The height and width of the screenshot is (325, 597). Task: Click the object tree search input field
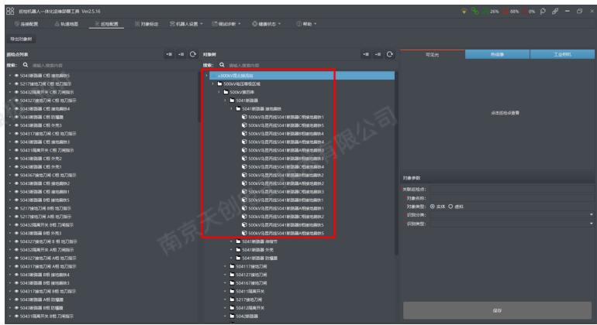[x=311, y=65]
